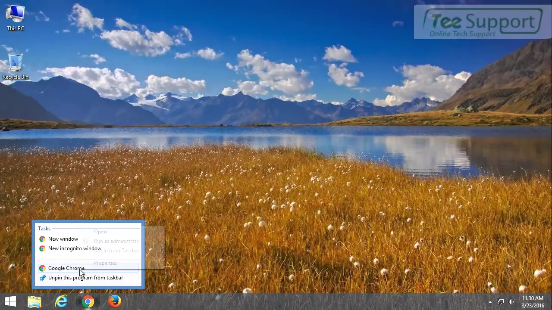This screenshot has height=310, width=552.
Task: Choose New incognito window in the jump list
Action: (x=88, y=248)
